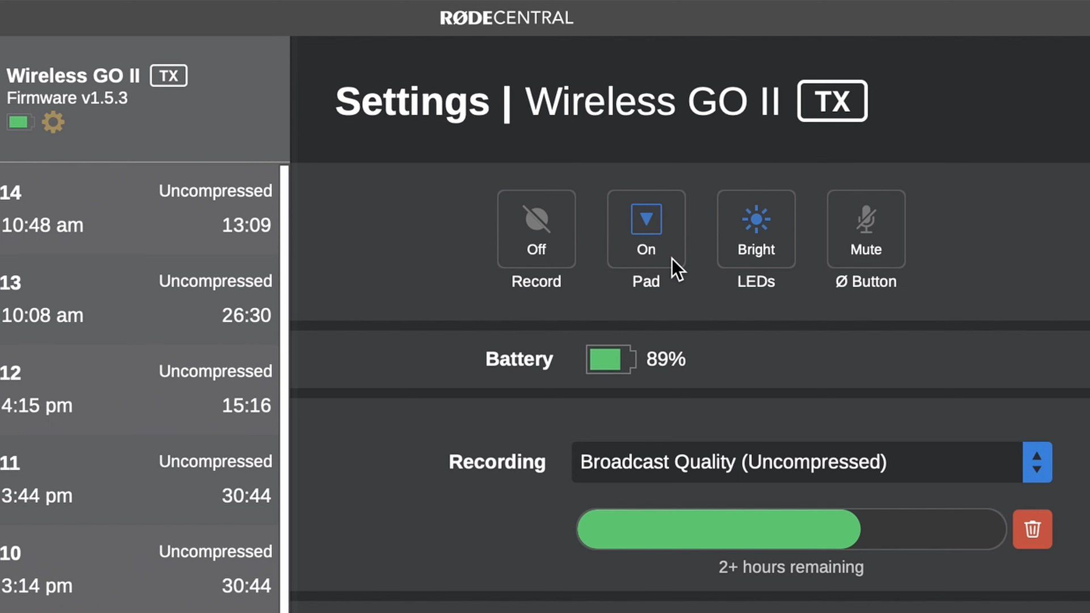The height and width of the screenshot is (613, 1090).
Task: Click the blue dropdown stepper arrows
Action: coord(1037,462)
